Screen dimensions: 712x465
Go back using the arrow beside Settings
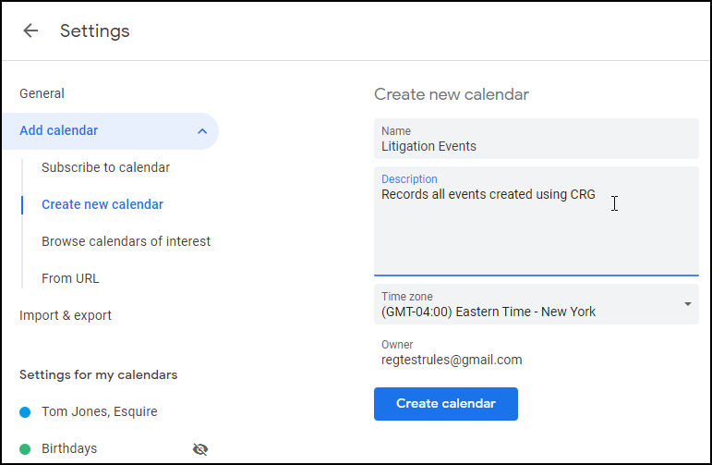coord(30,31)
